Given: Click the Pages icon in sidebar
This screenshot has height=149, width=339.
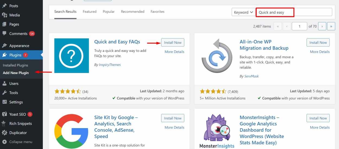Looking at the screenshot, I should coord(4,24).
